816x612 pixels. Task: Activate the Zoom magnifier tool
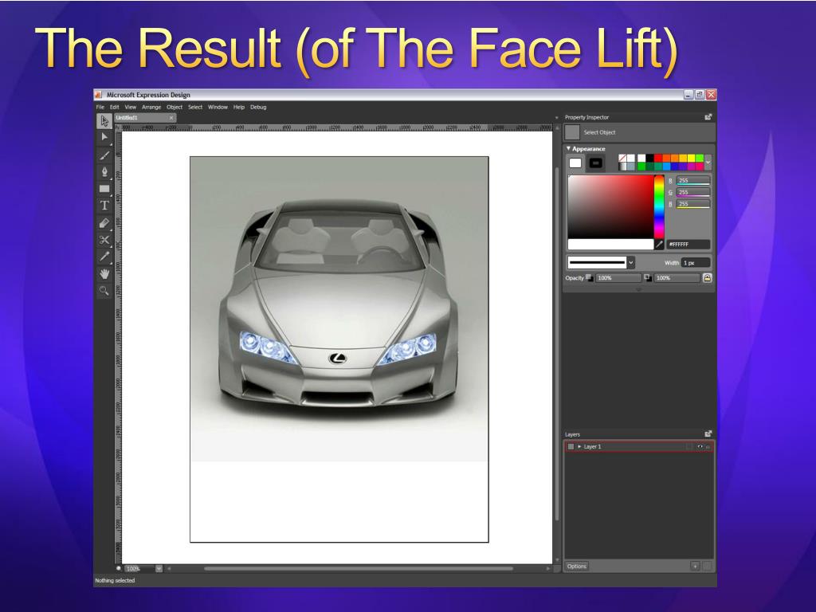coord(104,290)
